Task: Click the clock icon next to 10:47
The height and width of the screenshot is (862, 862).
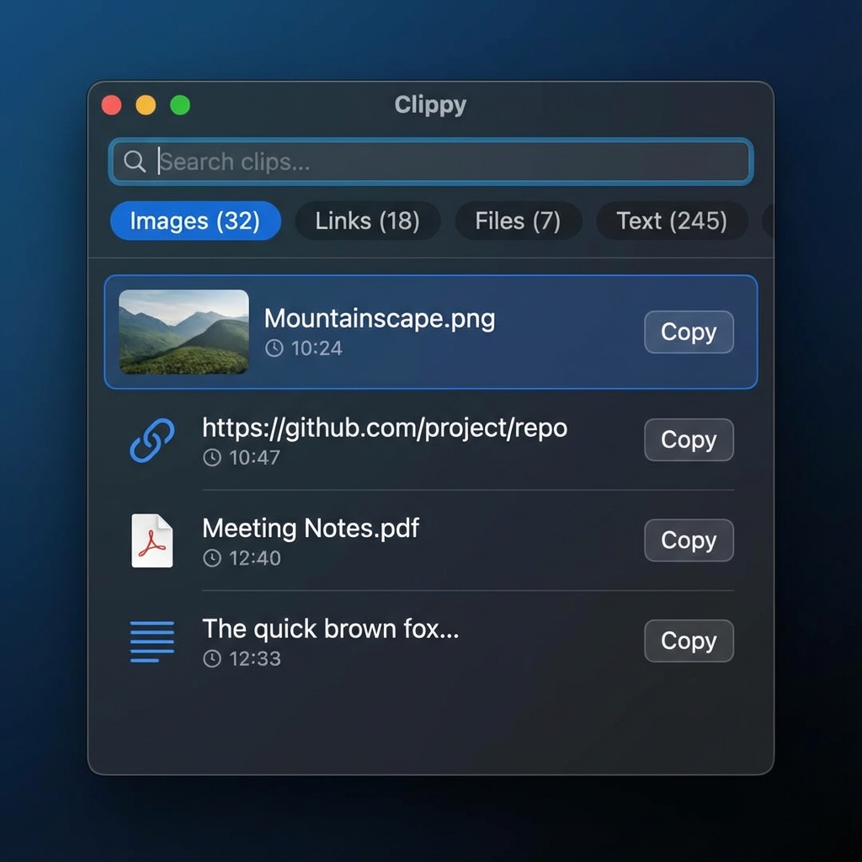Action: (213, 458)
